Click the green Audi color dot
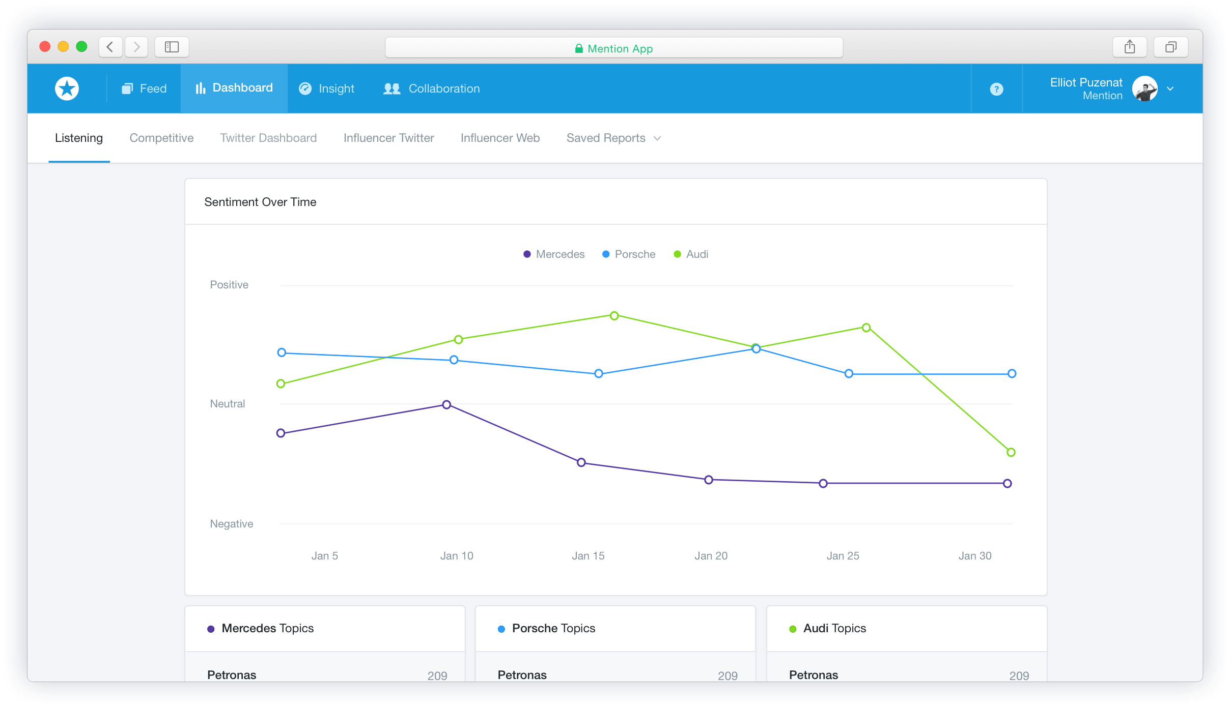Image resolution: width=1230 pixels, height=707 pixels. (676, 254)
